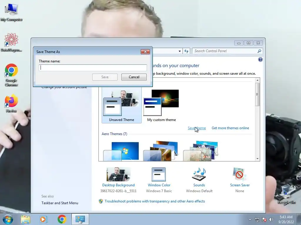Open the Recycle Bin on desktop
Viewport: 301px width, 225px height.
286,194
